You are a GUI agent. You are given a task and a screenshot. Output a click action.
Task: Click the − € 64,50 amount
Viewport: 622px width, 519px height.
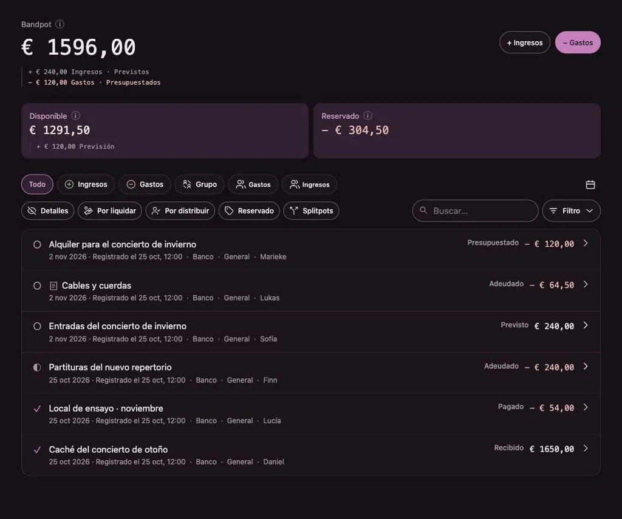pyautogui.click(x=552, y=285)
